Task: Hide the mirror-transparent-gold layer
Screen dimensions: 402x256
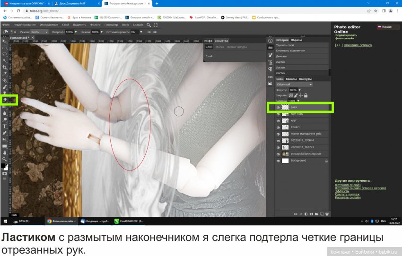Action: (x=278, y=134)
